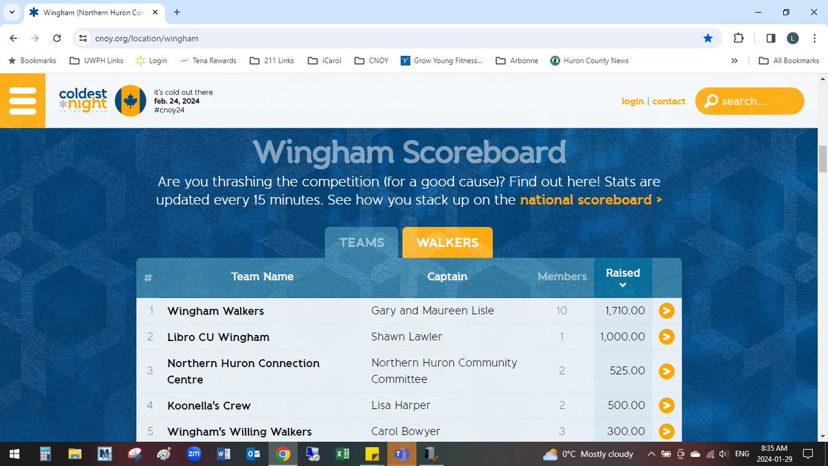Screen dimensions: 828x466
Task: Open the Arbonne bookmark
Action: click(x=517, y=61)
